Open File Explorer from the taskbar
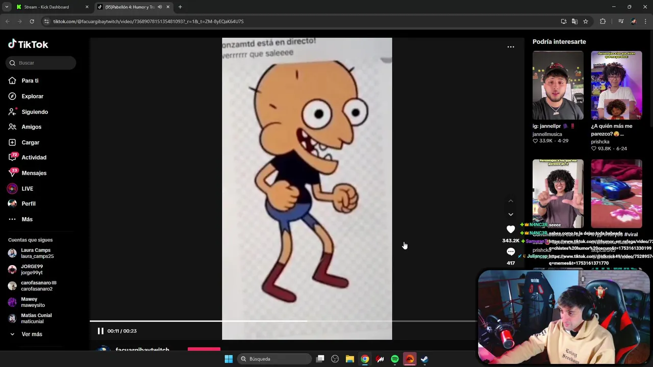Screen dimensions: 653x367 (349, 359)
